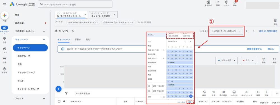Click the 調整 adjust chart icon

(x=263, y=59)
